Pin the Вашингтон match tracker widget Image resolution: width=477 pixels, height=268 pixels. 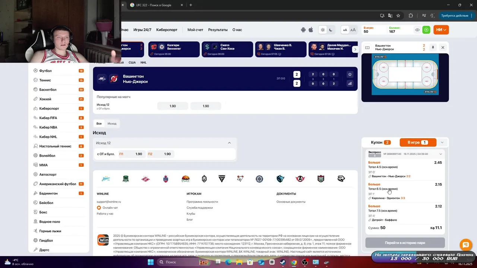click(x=433, y=48)
